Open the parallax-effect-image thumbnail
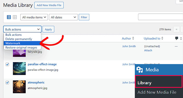 pyautogui.click(x=19, y=69)
